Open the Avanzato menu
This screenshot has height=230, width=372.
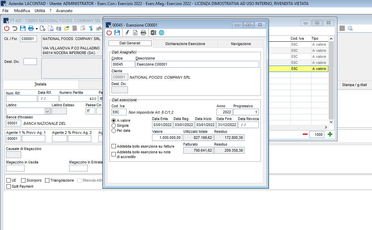tap(64, 11)
